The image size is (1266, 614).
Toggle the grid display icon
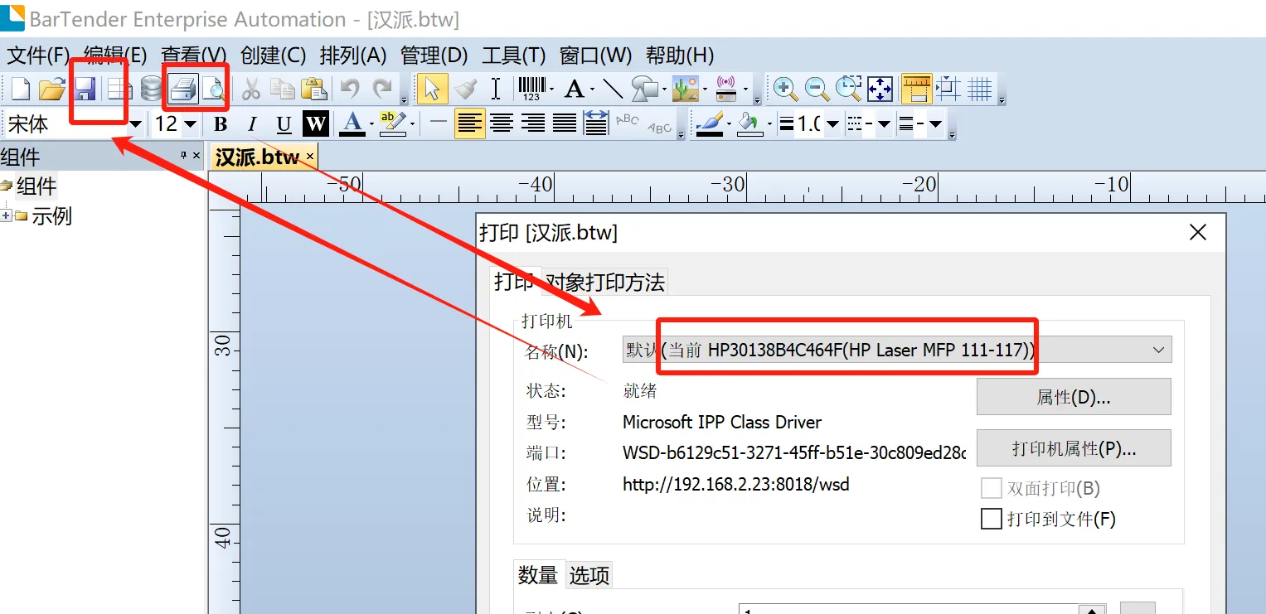point(981,89)
